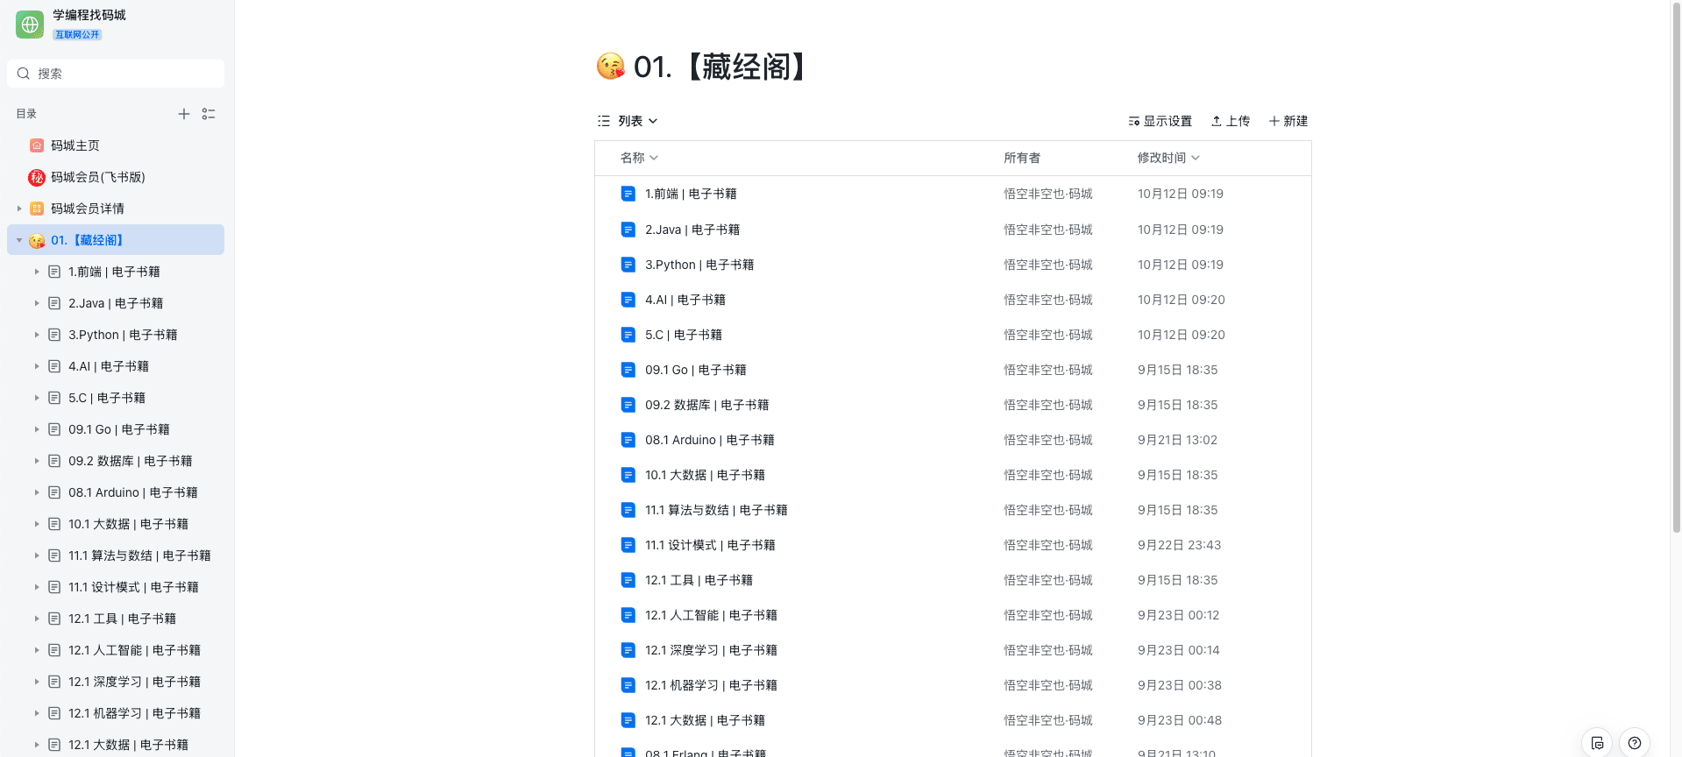Click the help question-mark icon at bottom right
The image size is (1682, 757).
tap(1635, 743)
